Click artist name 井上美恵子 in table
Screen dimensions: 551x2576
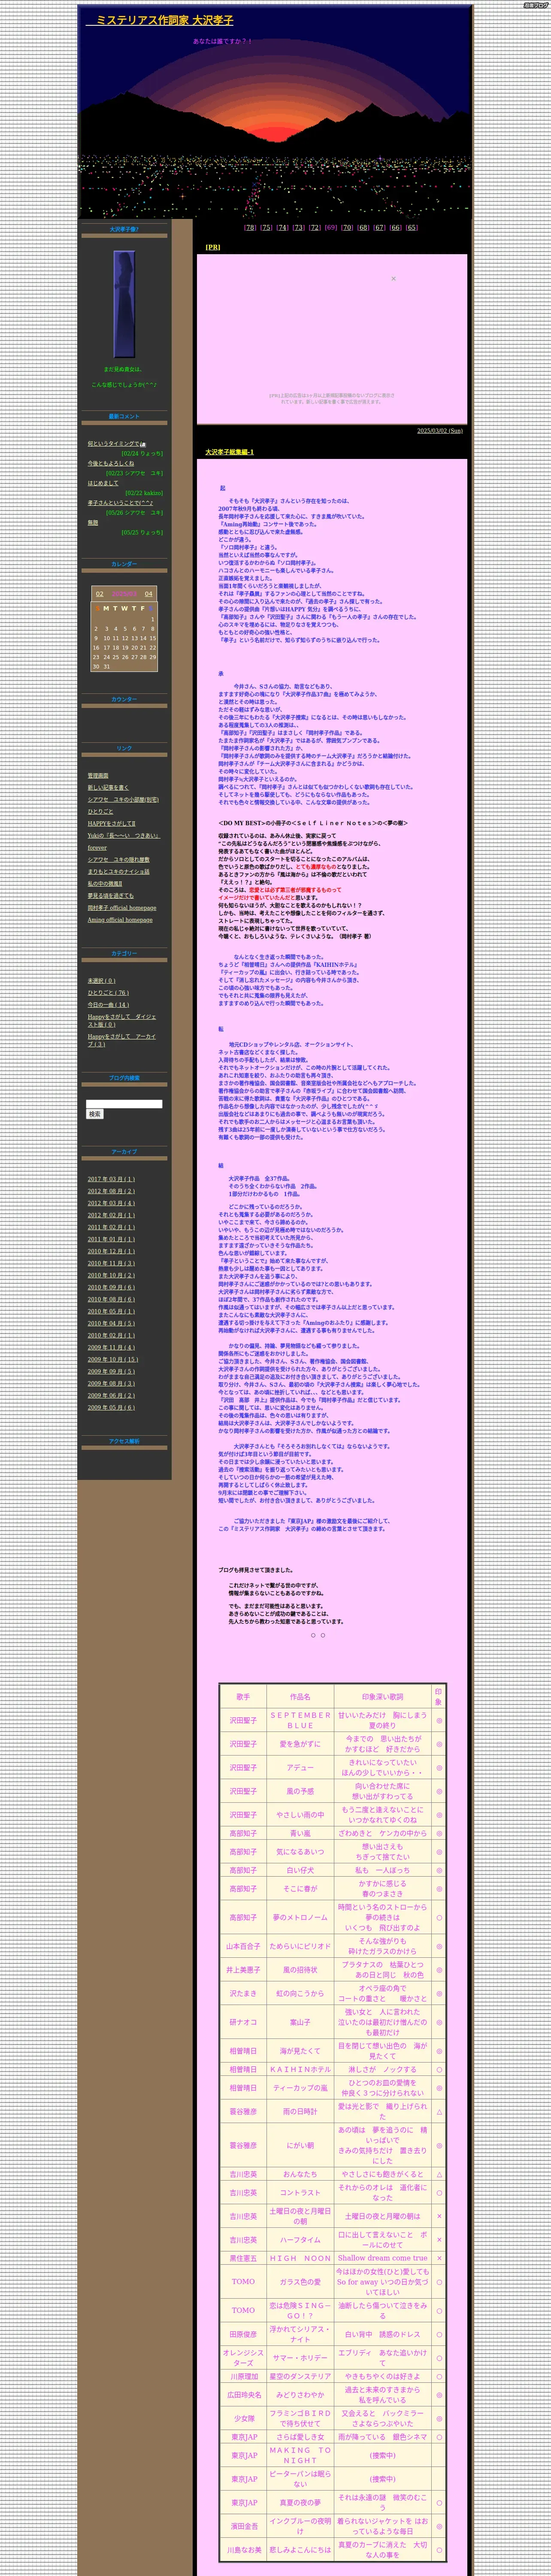243,1970
